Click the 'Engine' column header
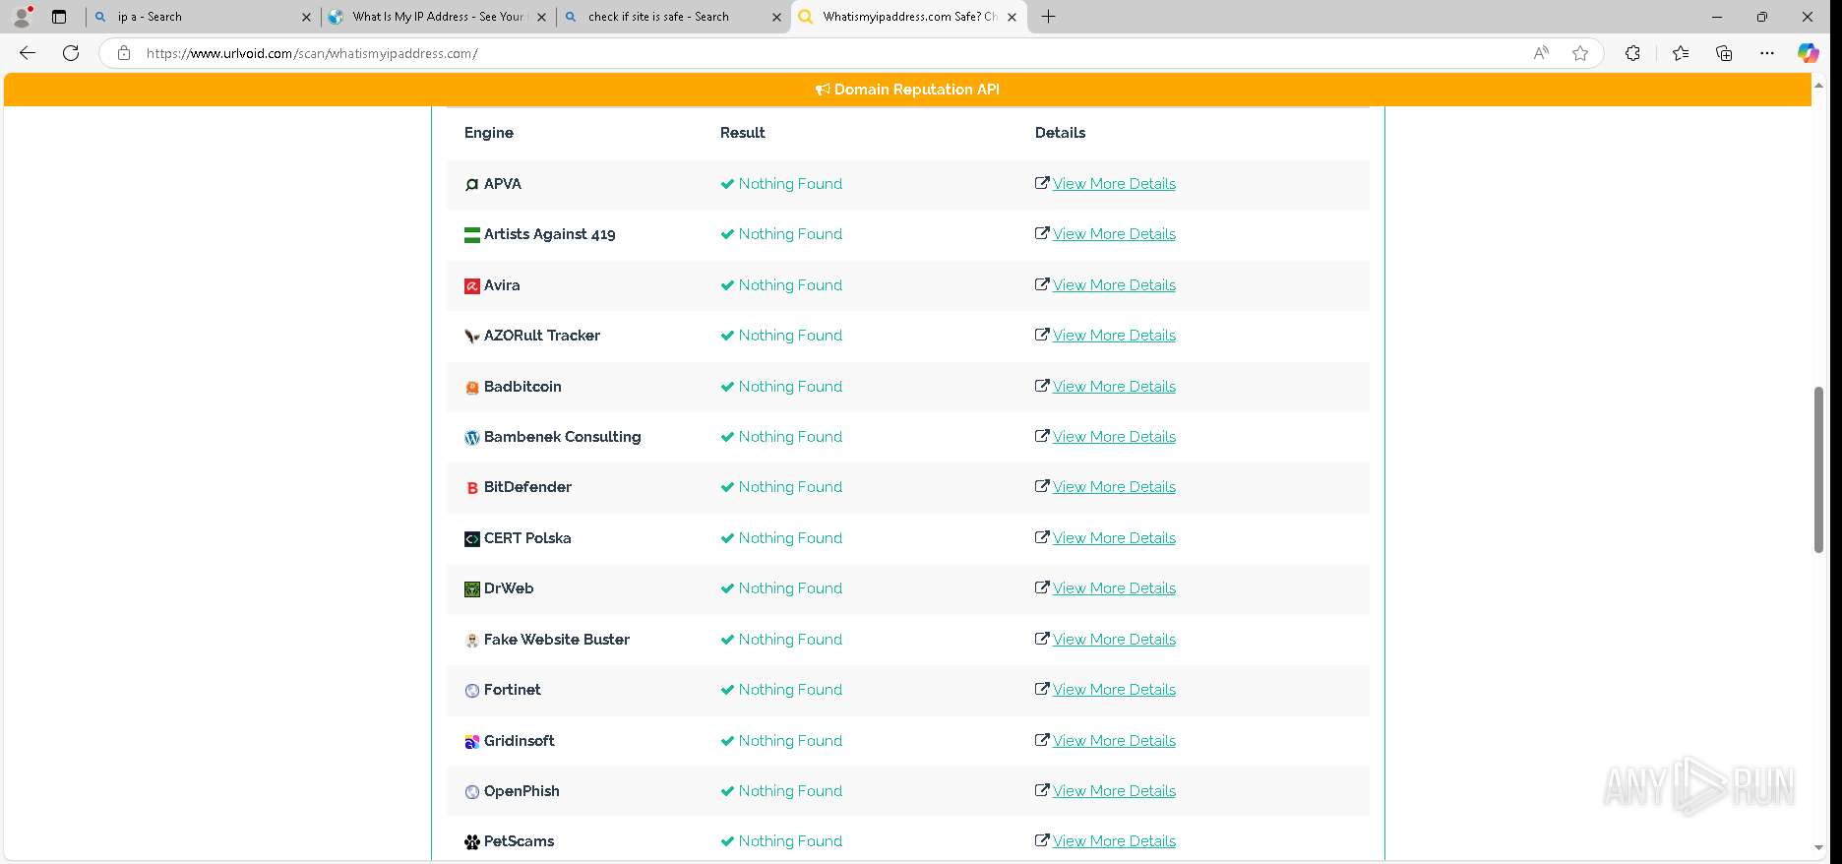This screenshot has width=1842, height=864. tap(489, 133)
